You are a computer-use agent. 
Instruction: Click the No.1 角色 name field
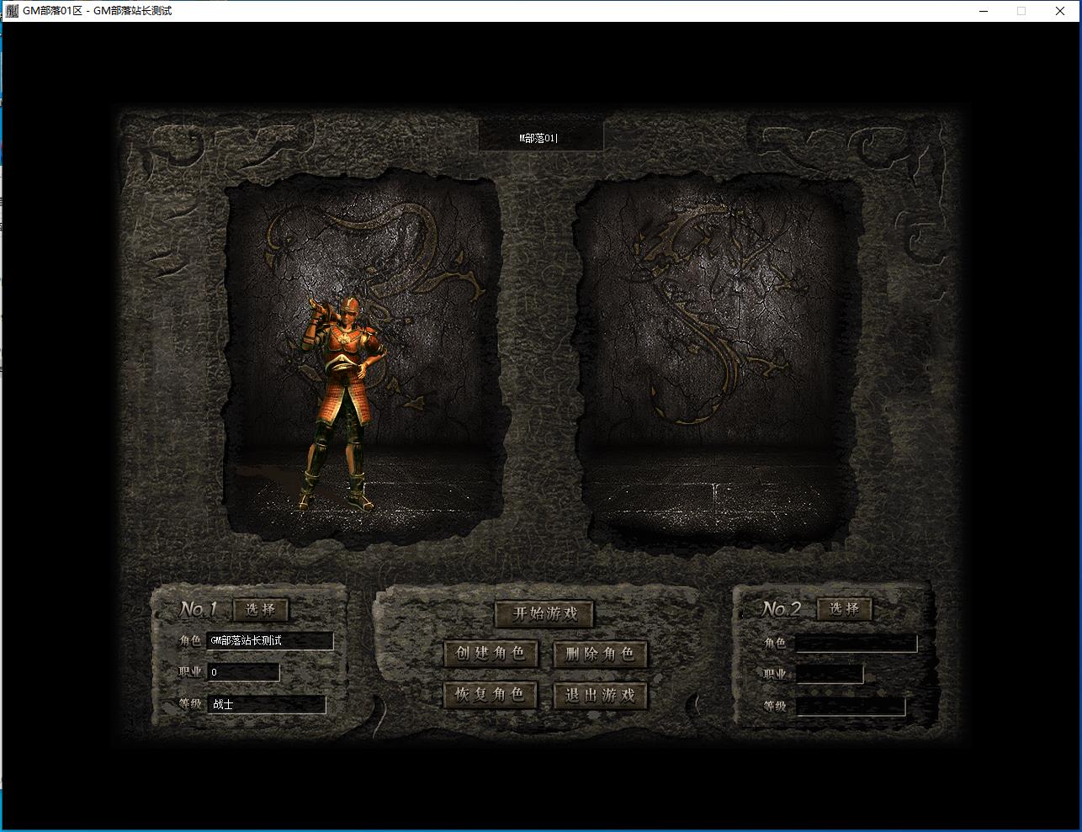click(270, 641)
